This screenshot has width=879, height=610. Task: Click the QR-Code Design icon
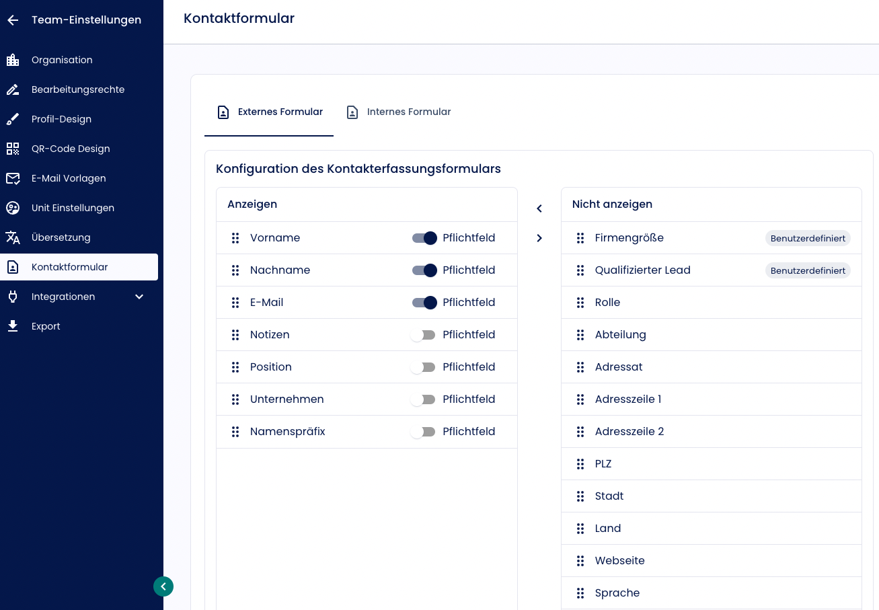coord(13,149)
